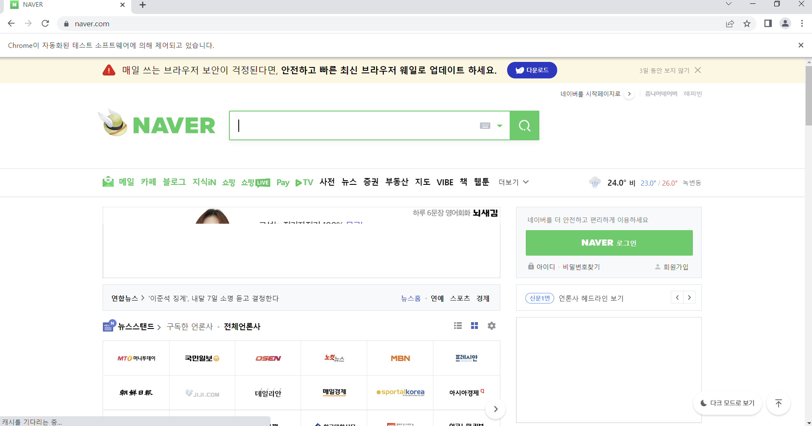Click 회원가입 link

pyautogui.click(x=676, y=267)
